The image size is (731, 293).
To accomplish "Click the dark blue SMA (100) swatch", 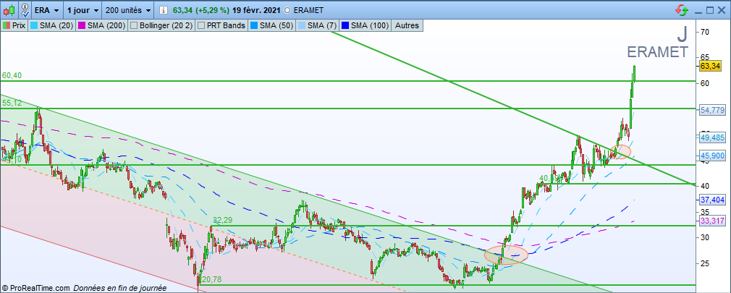I will tap(345, 25).
